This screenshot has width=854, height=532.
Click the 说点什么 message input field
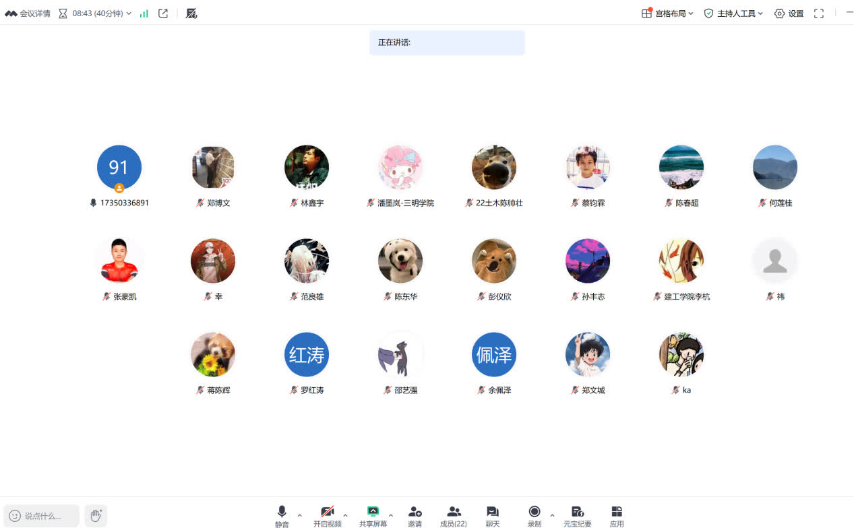coord(43,516)
